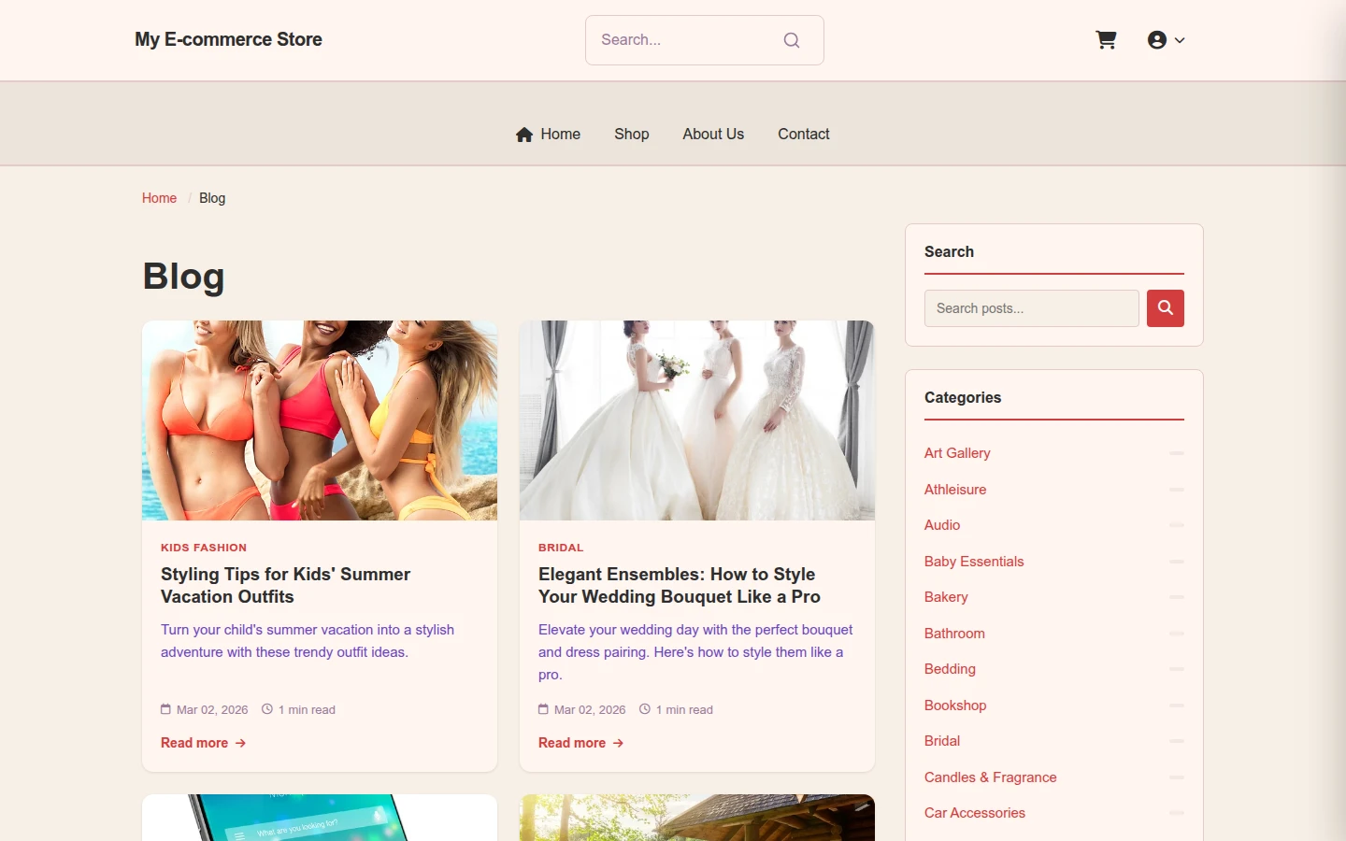The image size is (1346, 841).
Task: Select BRIDAL category tag on post
Action: tap(561, 548)
